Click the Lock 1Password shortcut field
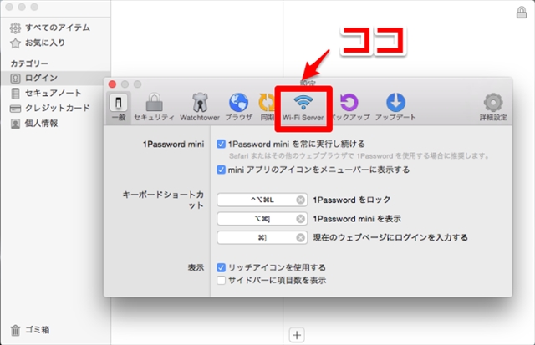 [262, 200]
